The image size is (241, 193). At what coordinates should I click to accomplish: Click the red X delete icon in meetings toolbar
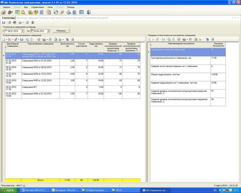[9, 40]
